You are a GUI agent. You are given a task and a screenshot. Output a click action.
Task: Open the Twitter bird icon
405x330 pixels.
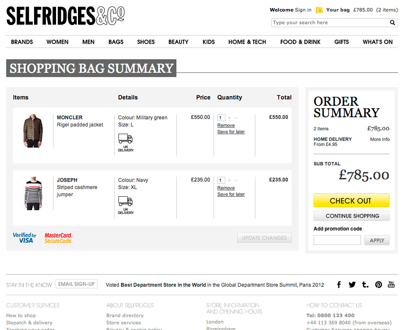(352, 284)
